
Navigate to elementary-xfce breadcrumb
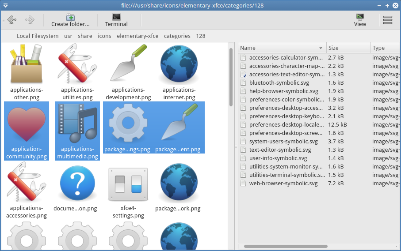point(137,36)
